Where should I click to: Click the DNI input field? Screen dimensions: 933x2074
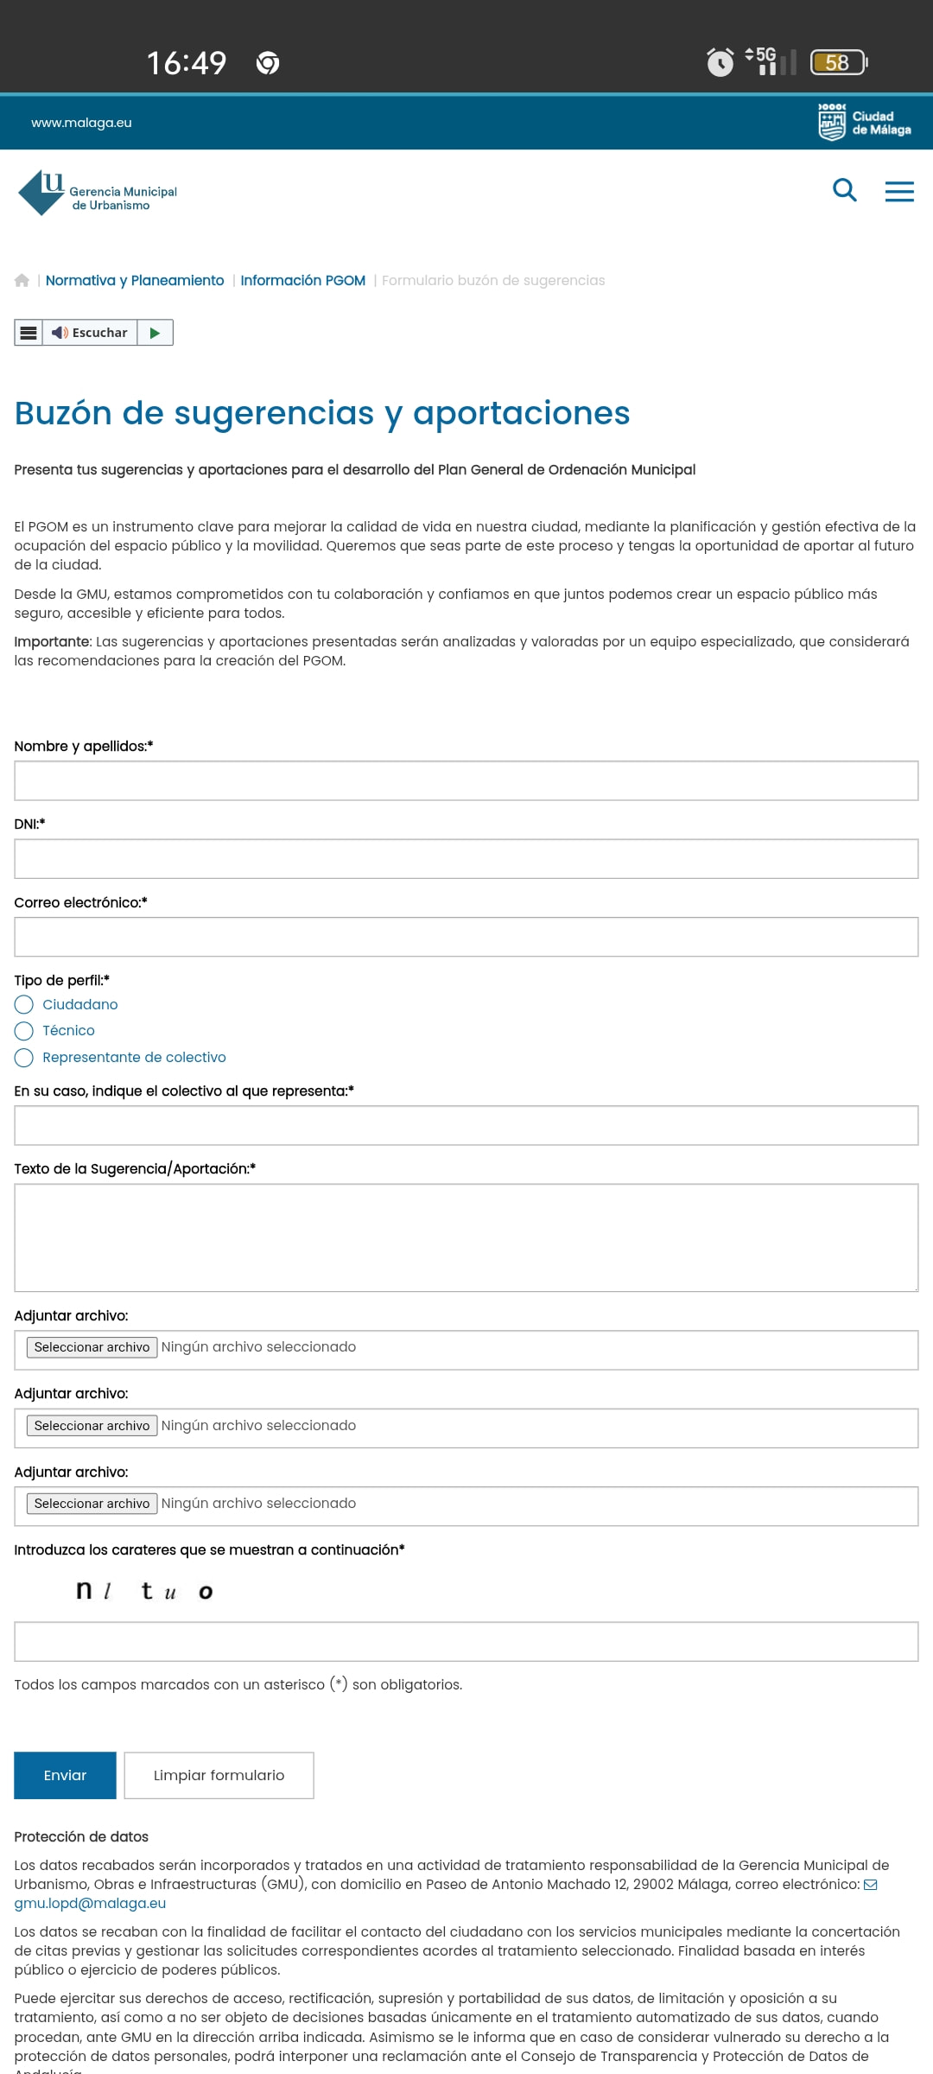coord(466,859)
